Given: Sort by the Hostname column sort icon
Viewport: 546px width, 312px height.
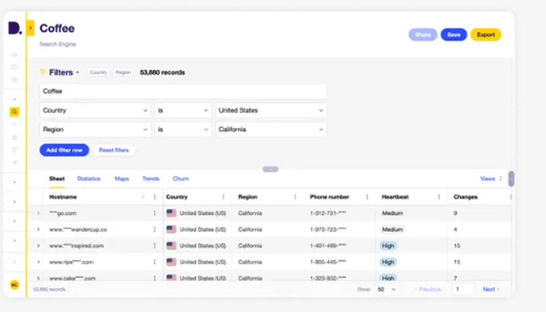Looking at the screenshot, I should click(x=143, y=197).
